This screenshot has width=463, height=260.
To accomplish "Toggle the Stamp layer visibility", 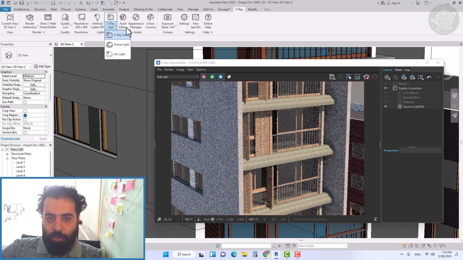I will pyautogui.click(x=385, y=84).
